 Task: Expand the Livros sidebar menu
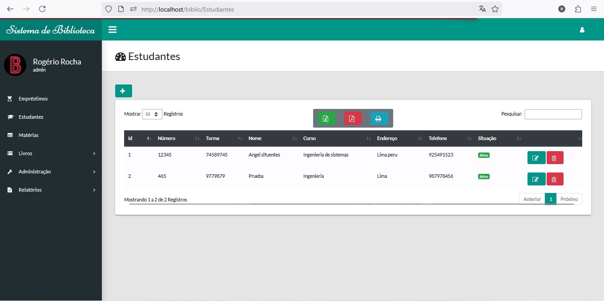51,153
